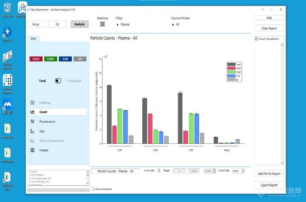The width and height of the screenshot is (306, 202).
Task: Click the plot title input field
Action: (116, 171)
